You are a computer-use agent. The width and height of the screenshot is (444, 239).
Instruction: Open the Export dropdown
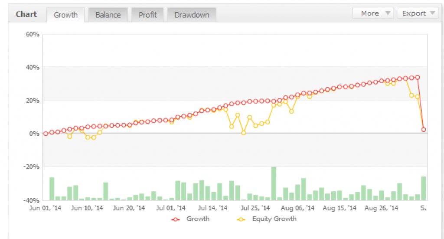(x=417, y=13)
